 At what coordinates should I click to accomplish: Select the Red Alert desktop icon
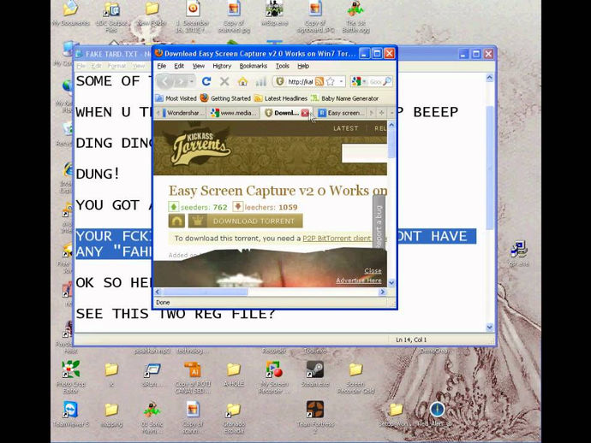[x=437, y=414]
